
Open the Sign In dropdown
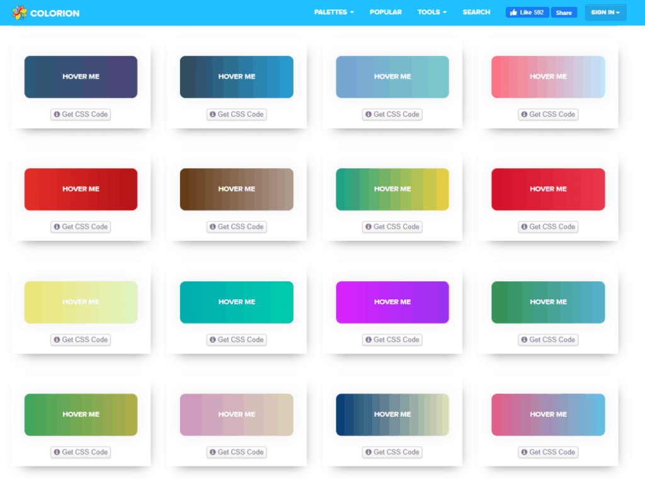pos(605,13)
